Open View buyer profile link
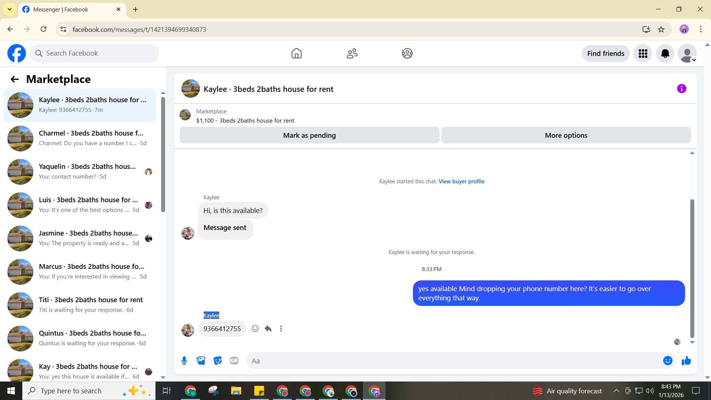 click(461, 181)
